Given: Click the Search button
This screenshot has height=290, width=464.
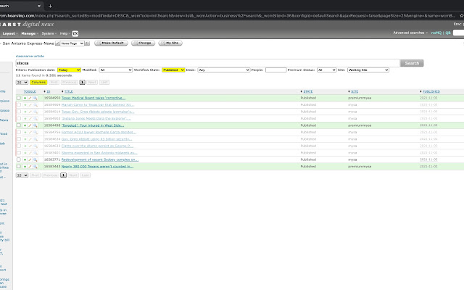Looking at the screenshot, I should (412, 63).
